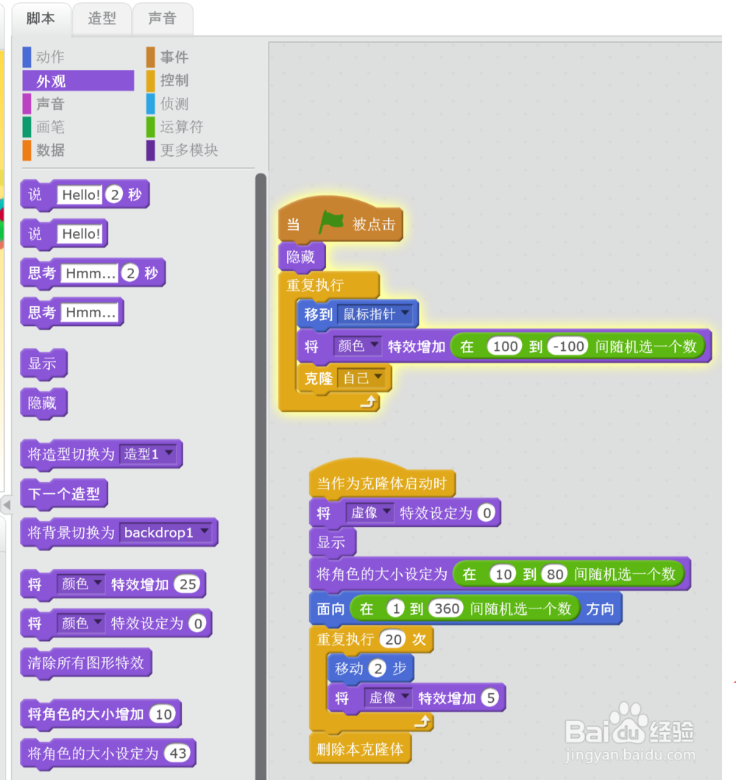Open the 颜色 effect dropdown in the script
736x780 pixels.
(358, 345)
